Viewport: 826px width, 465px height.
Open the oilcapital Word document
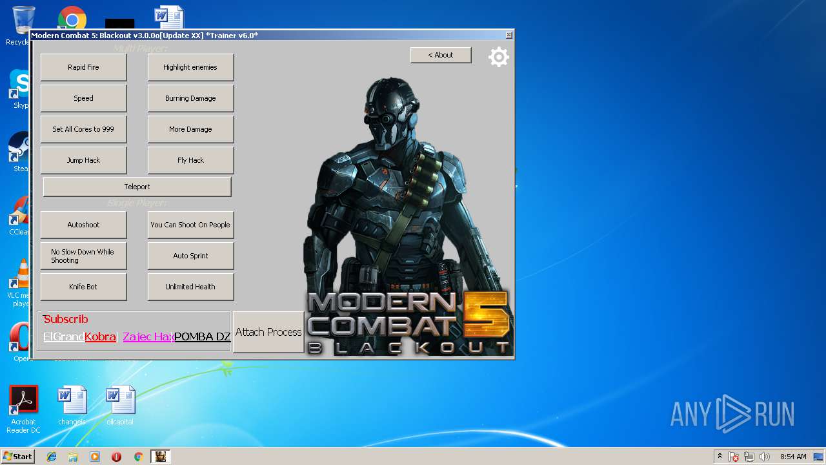pos(120,406)
